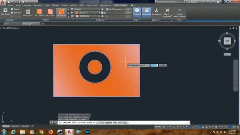This screenshot has width=240, height=135.
Task: Toggle the second gradient color icon
Action: click(72, 16)
